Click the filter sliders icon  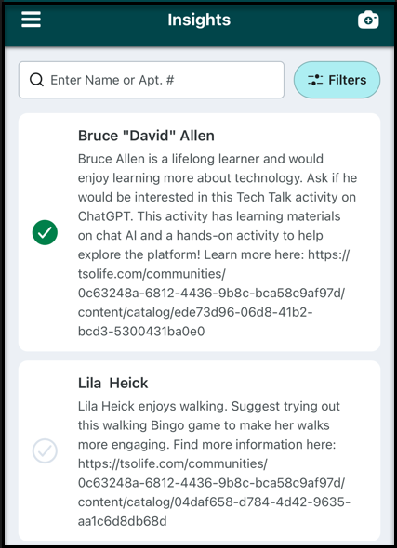(315, 80)
